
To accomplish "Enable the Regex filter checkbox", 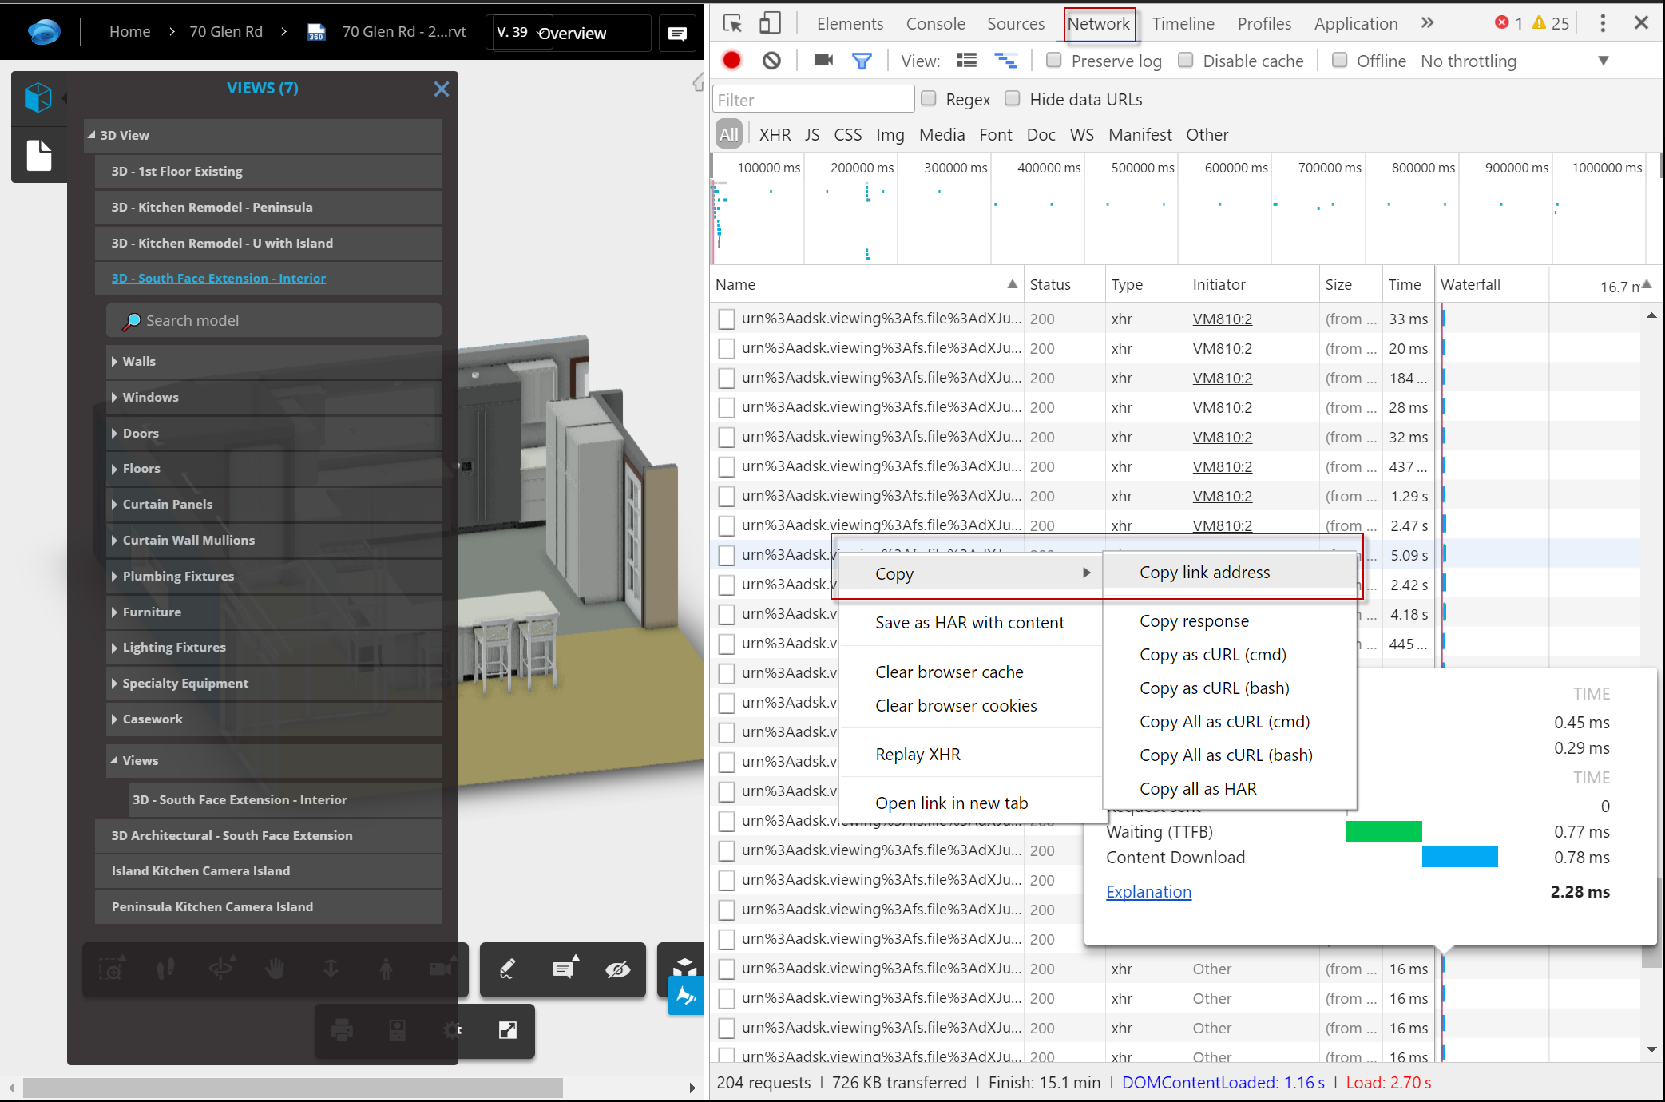I will pyautogui.click(x=928, y=98).
